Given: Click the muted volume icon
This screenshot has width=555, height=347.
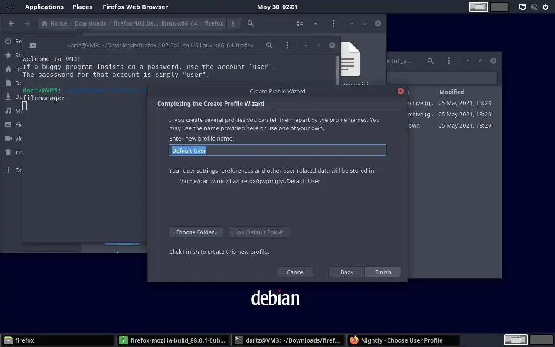Looking at the screenshot, I should click(x=534, y=7).
